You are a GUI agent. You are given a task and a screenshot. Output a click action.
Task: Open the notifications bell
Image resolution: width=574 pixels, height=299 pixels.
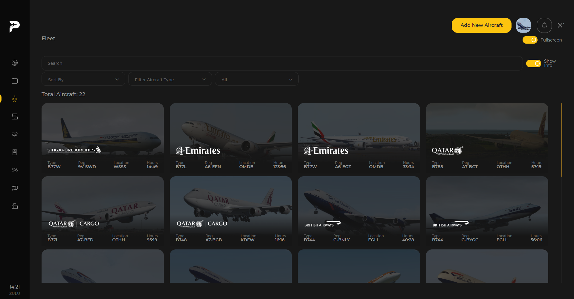[544, 25]
